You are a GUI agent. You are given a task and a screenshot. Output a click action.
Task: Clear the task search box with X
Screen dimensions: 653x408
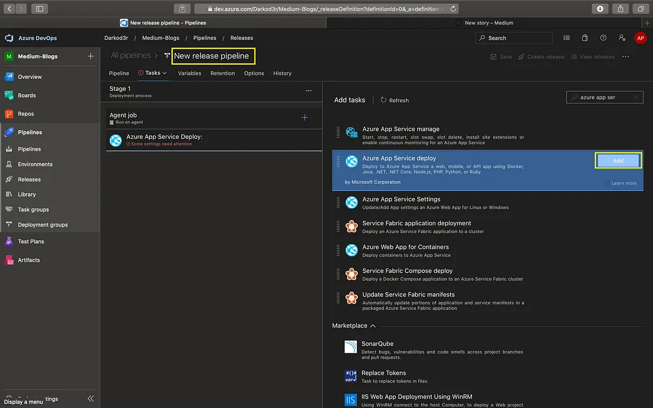pos(636,97)
